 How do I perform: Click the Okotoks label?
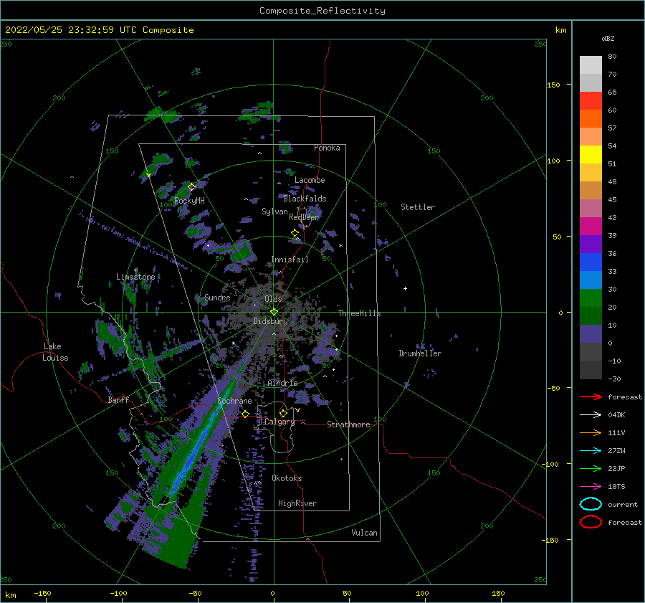click(x=287, y=478)
